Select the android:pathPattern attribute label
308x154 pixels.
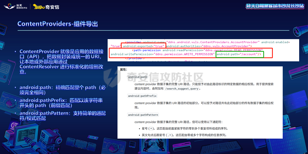coord(143,115)
